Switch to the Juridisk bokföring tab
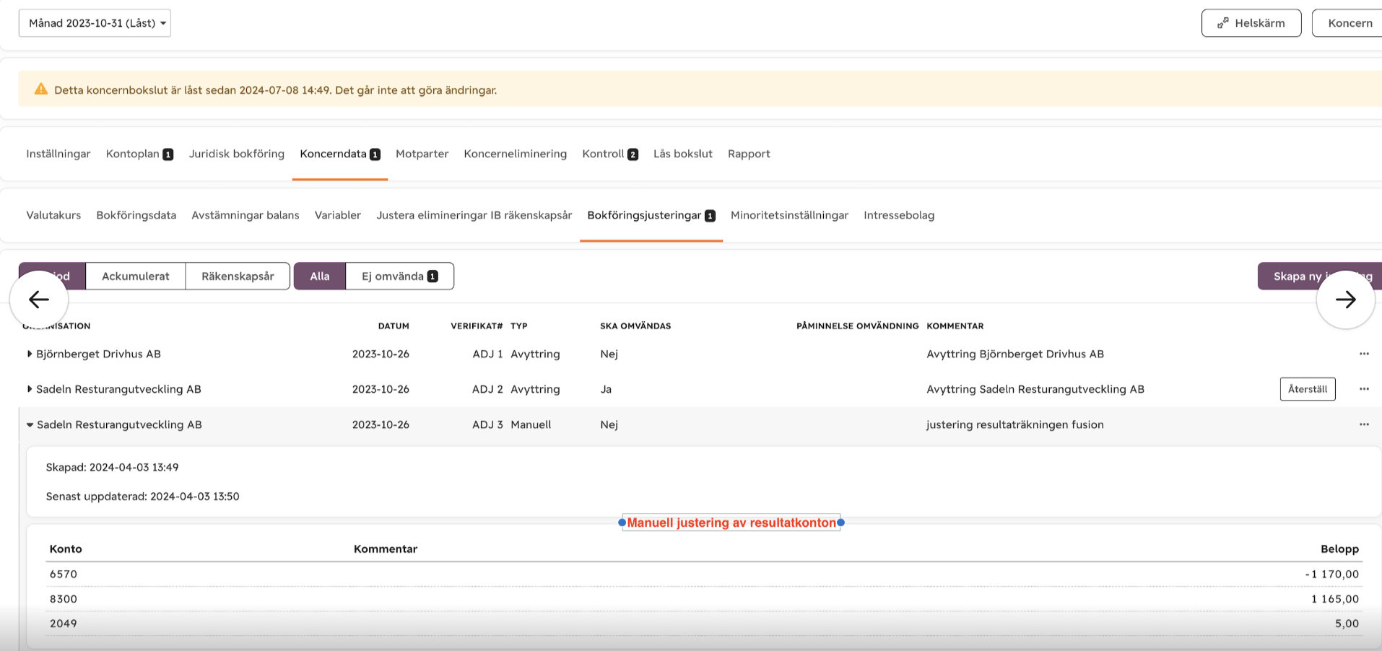This screenshot has height=651, width=1382. click(x=237, y=154)
